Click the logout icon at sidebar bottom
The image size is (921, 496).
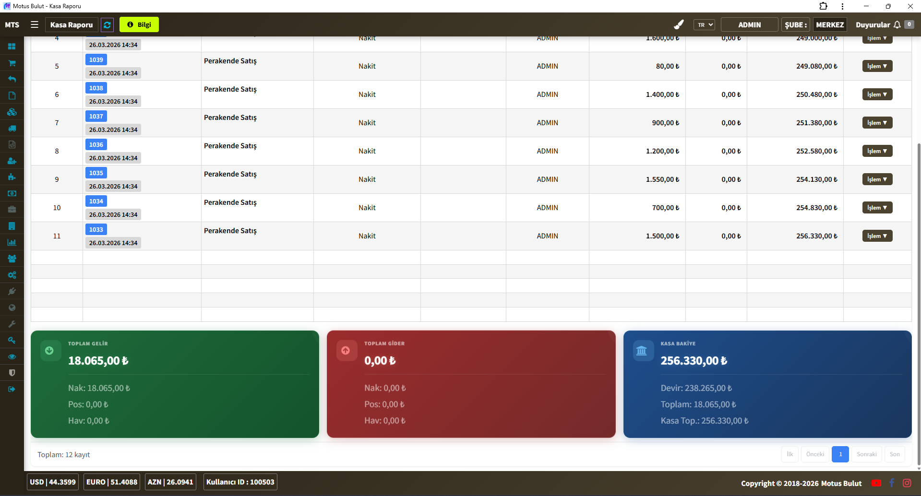[x=12, y=389]
